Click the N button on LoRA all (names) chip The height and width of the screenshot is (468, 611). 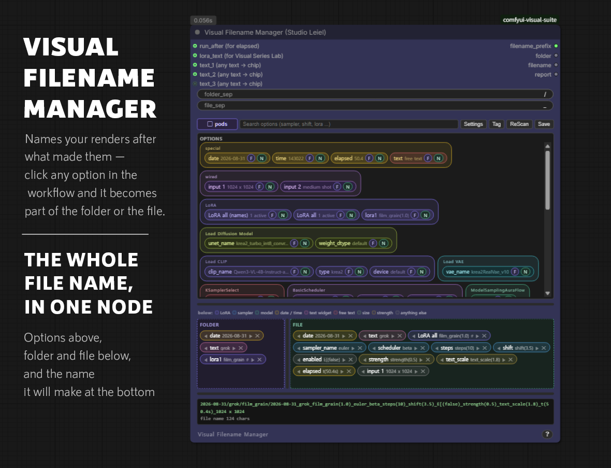(283, 215)
